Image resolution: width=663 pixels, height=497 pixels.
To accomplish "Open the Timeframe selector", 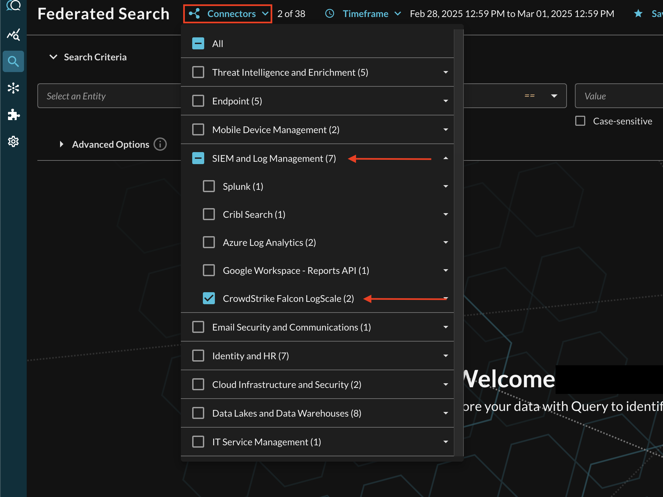I will pyautogui.click(x=366, y=14).
